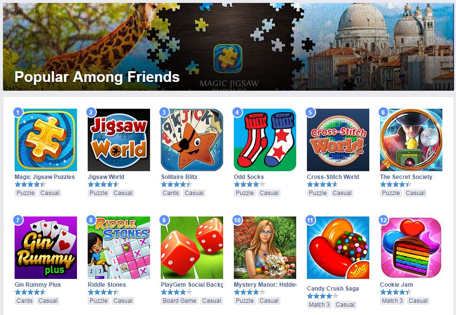This screenshot has width=456, height=315.
Task: Select the red dice PlayGem icon
Action: 192,247
